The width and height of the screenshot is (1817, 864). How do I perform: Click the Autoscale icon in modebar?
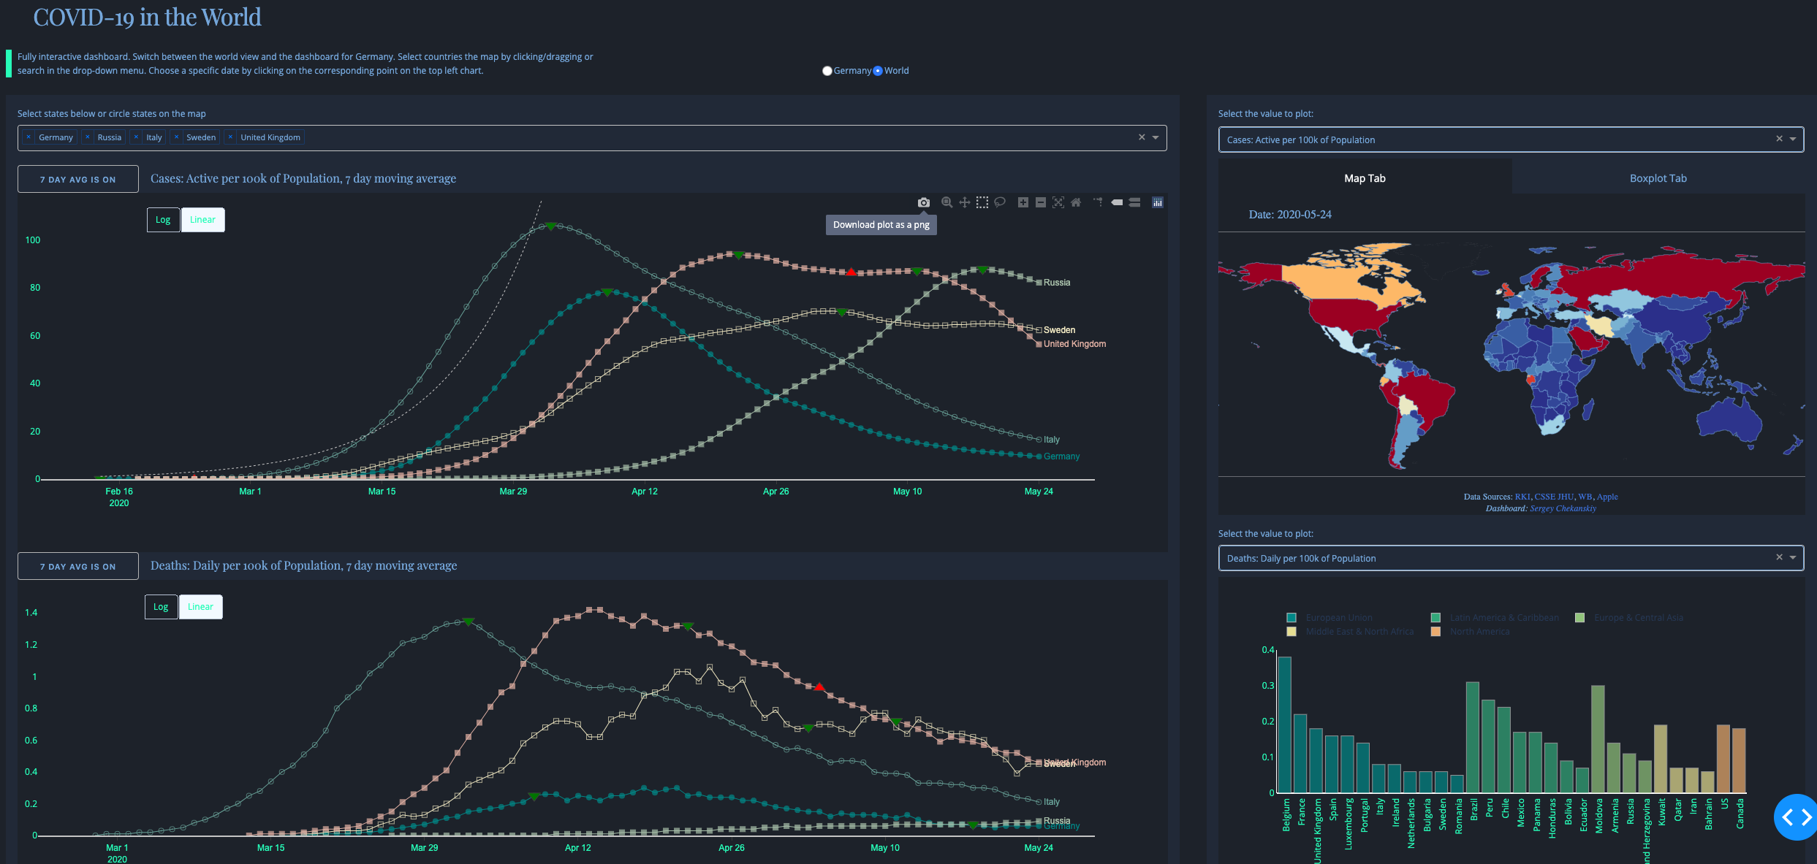(1058, 202)
